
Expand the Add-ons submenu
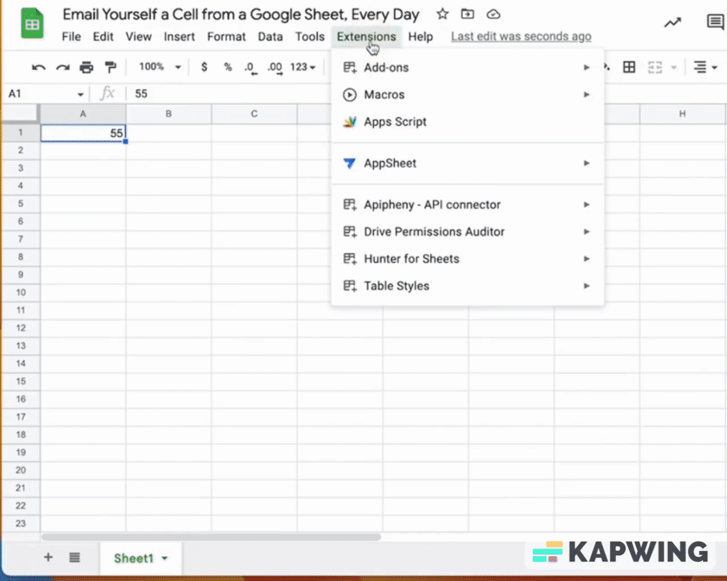tap(467, 68)
